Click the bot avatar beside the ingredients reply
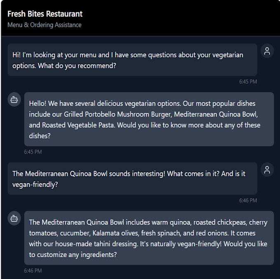 coord(14,218)
